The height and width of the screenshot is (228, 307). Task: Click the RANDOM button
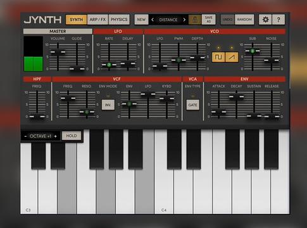244,20
